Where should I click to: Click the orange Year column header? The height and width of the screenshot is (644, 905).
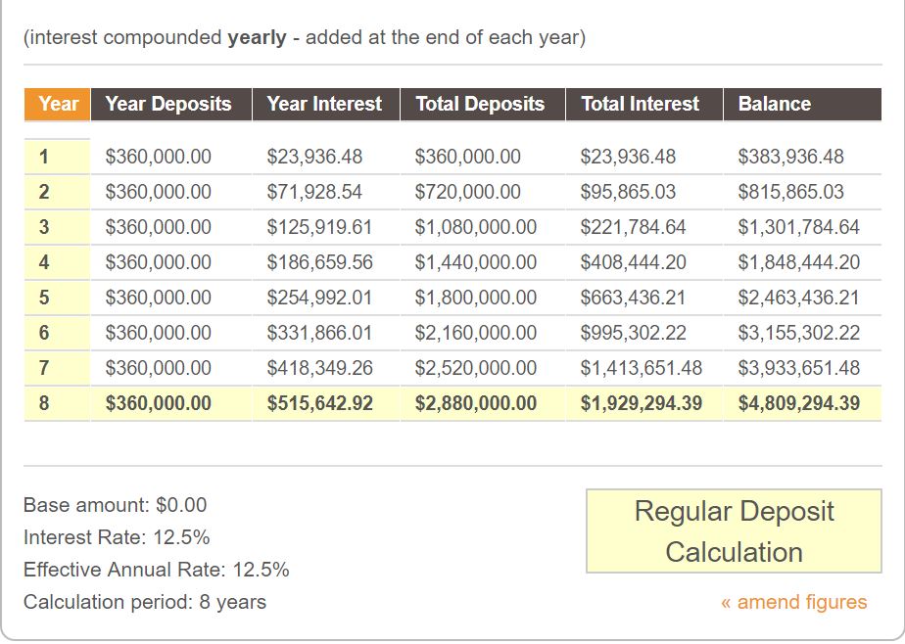58,104
